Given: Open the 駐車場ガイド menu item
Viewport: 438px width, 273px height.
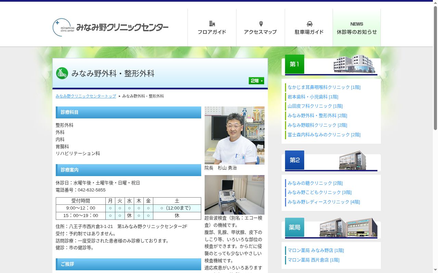Looking at the screenshot, I should click(x=309, y=28).
